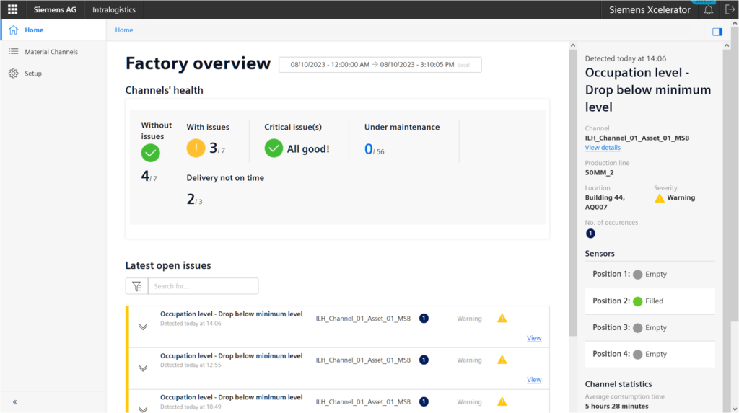
Task: Click the Material Channels list icon
Action: point(13,51)
